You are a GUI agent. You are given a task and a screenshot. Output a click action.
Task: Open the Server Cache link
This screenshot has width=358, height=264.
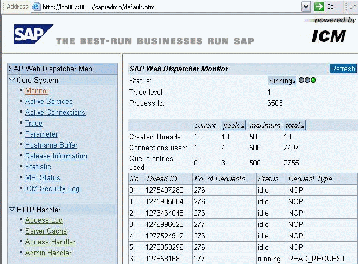coord(46,231)
